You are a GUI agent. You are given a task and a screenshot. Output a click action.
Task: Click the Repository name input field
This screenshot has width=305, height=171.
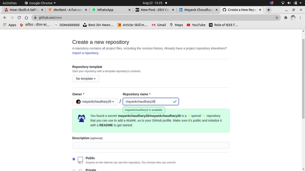[148, 102]
